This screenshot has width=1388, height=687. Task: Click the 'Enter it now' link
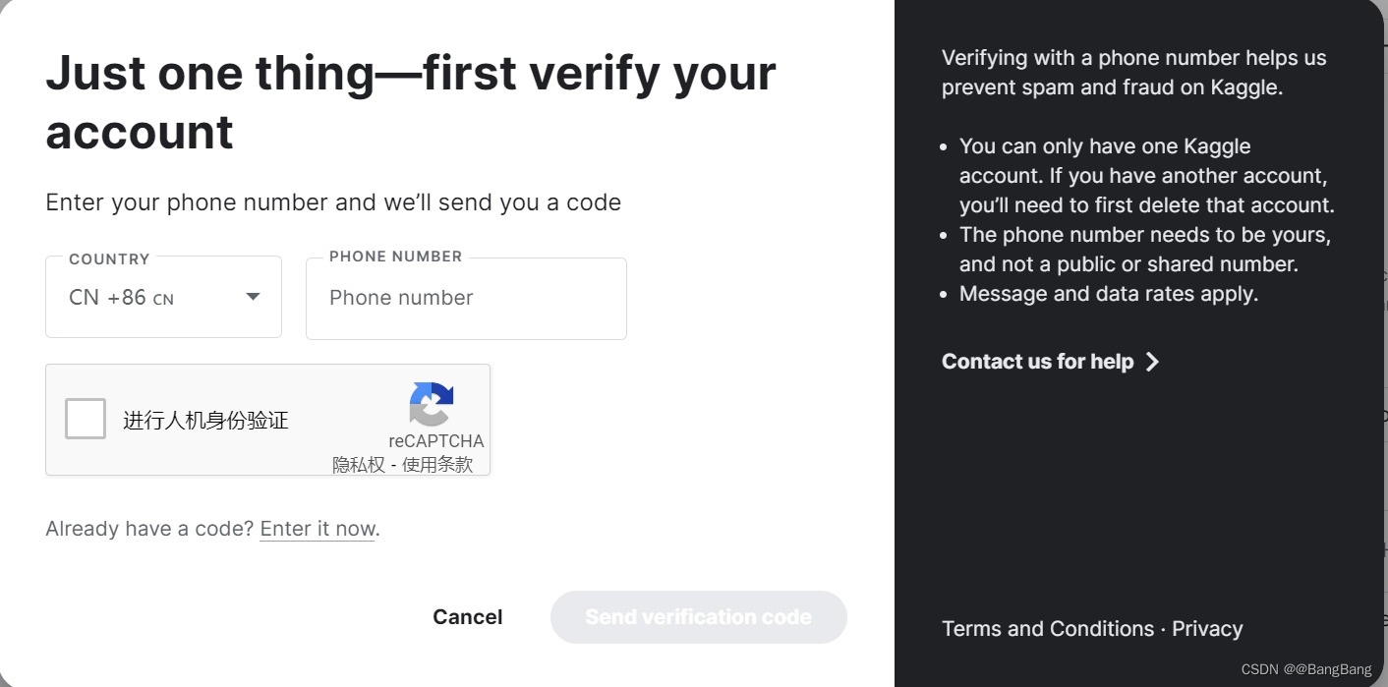point(318,529)
